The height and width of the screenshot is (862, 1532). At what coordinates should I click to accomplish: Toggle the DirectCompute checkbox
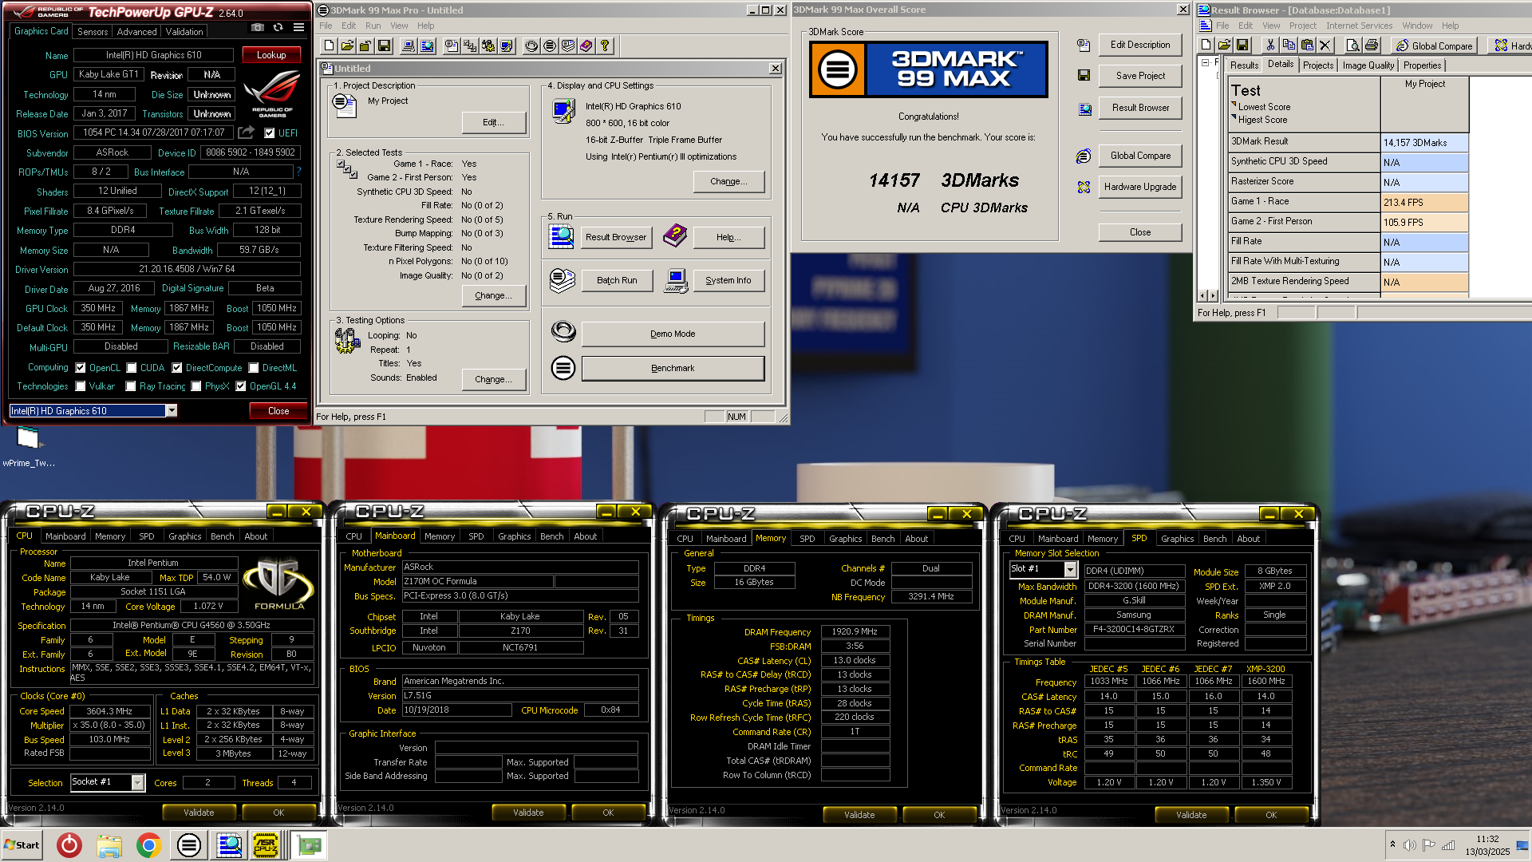click(177, 368)
